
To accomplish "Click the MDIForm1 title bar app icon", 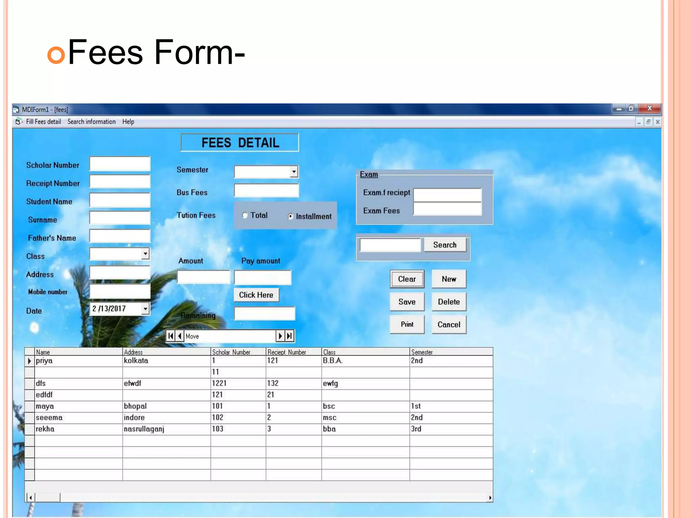I will coord(16,109).
